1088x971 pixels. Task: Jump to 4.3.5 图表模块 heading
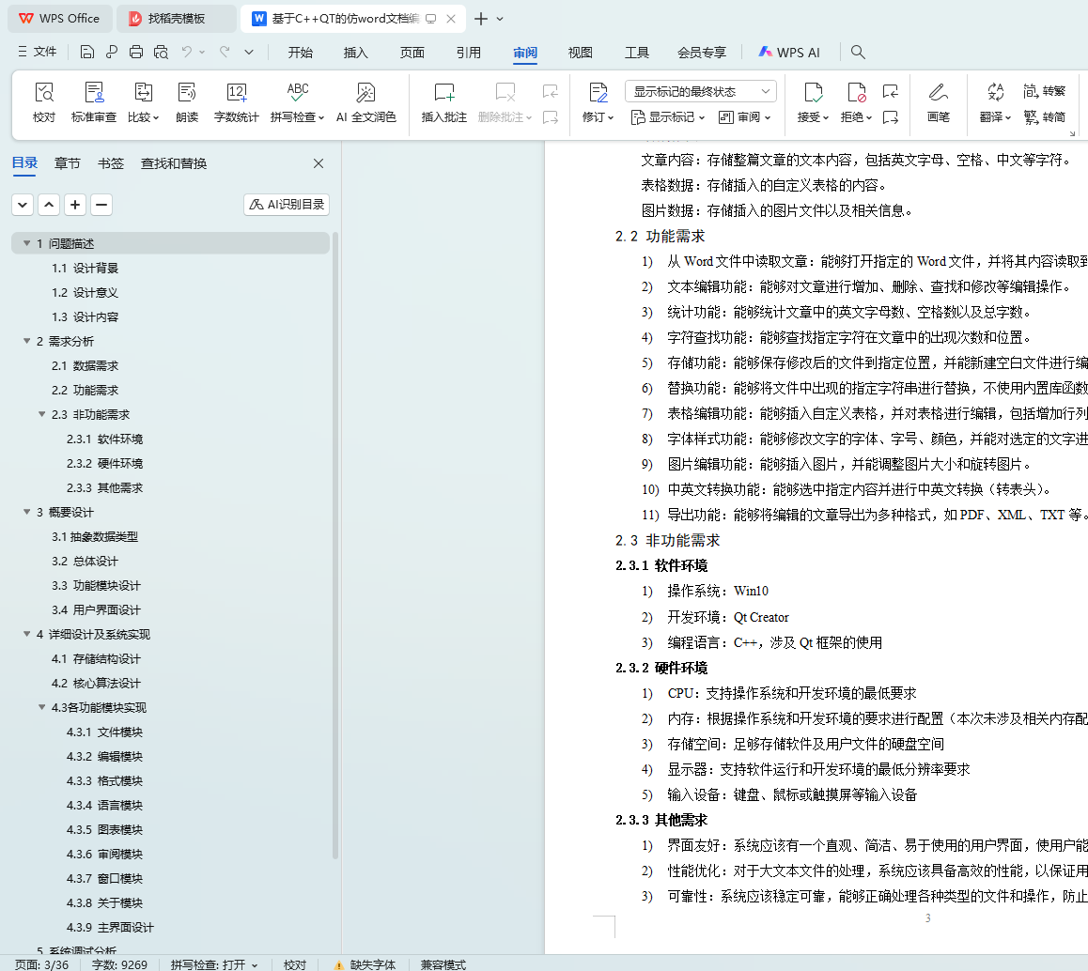point(105,829)
